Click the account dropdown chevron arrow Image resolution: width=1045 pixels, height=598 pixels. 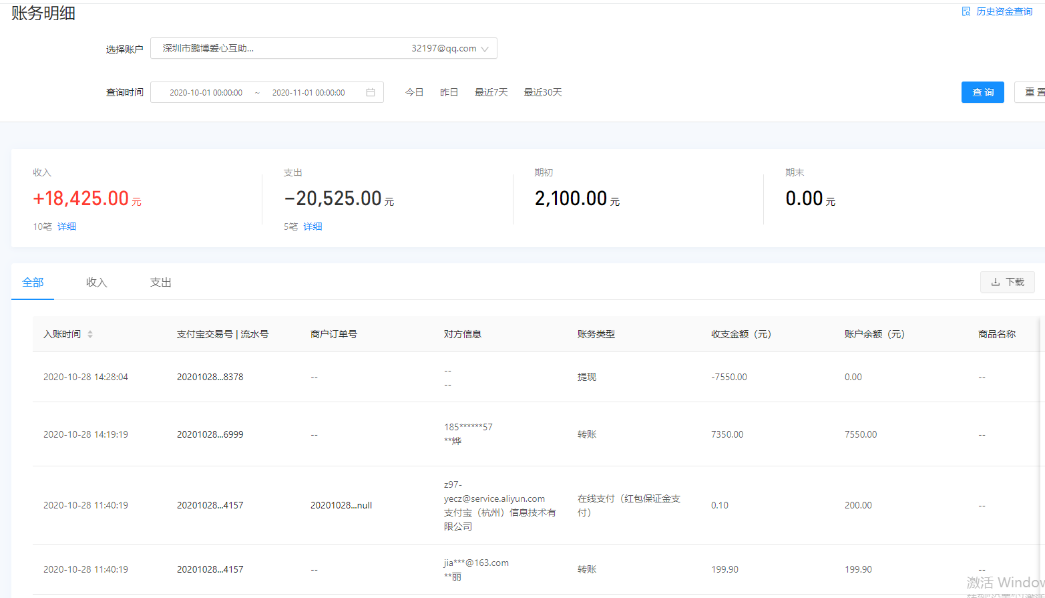coord(485,49)
